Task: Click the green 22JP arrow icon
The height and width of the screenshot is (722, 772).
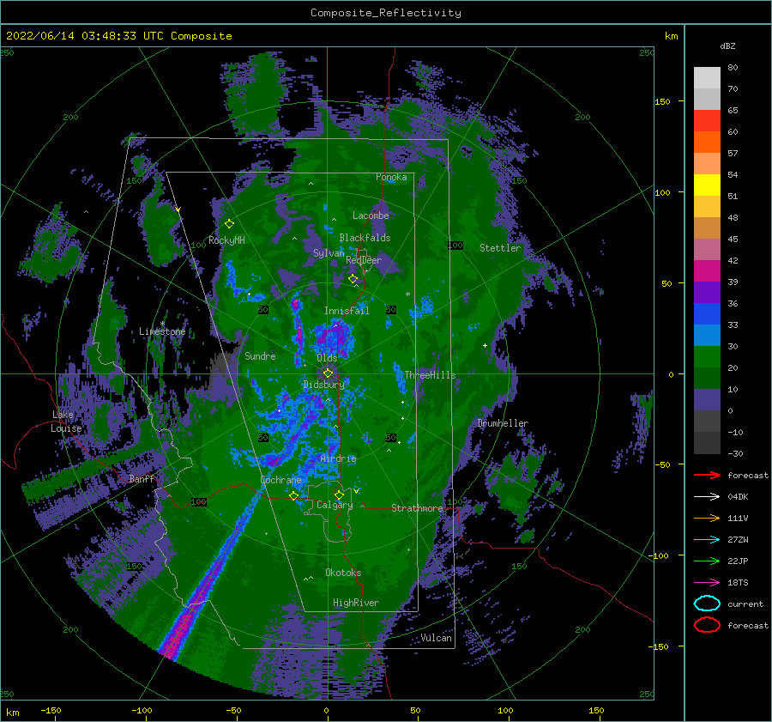Action: tap(707, 561)
